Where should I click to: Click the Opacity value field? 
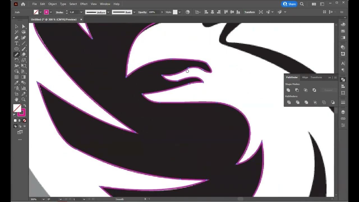[154, 12]
